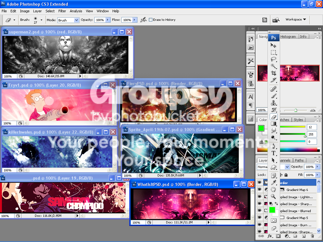The image size is (323, 242).
Task: Open the Character panel dock icon
Action: 251,97
